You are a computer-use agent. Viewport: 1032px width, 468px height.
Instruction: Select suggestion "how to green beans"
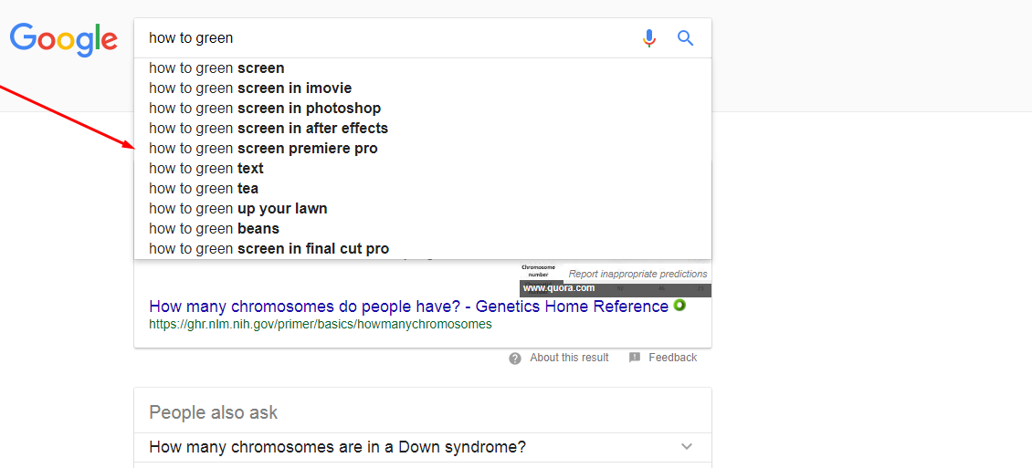pyautogui.click(x=423, y=229)
